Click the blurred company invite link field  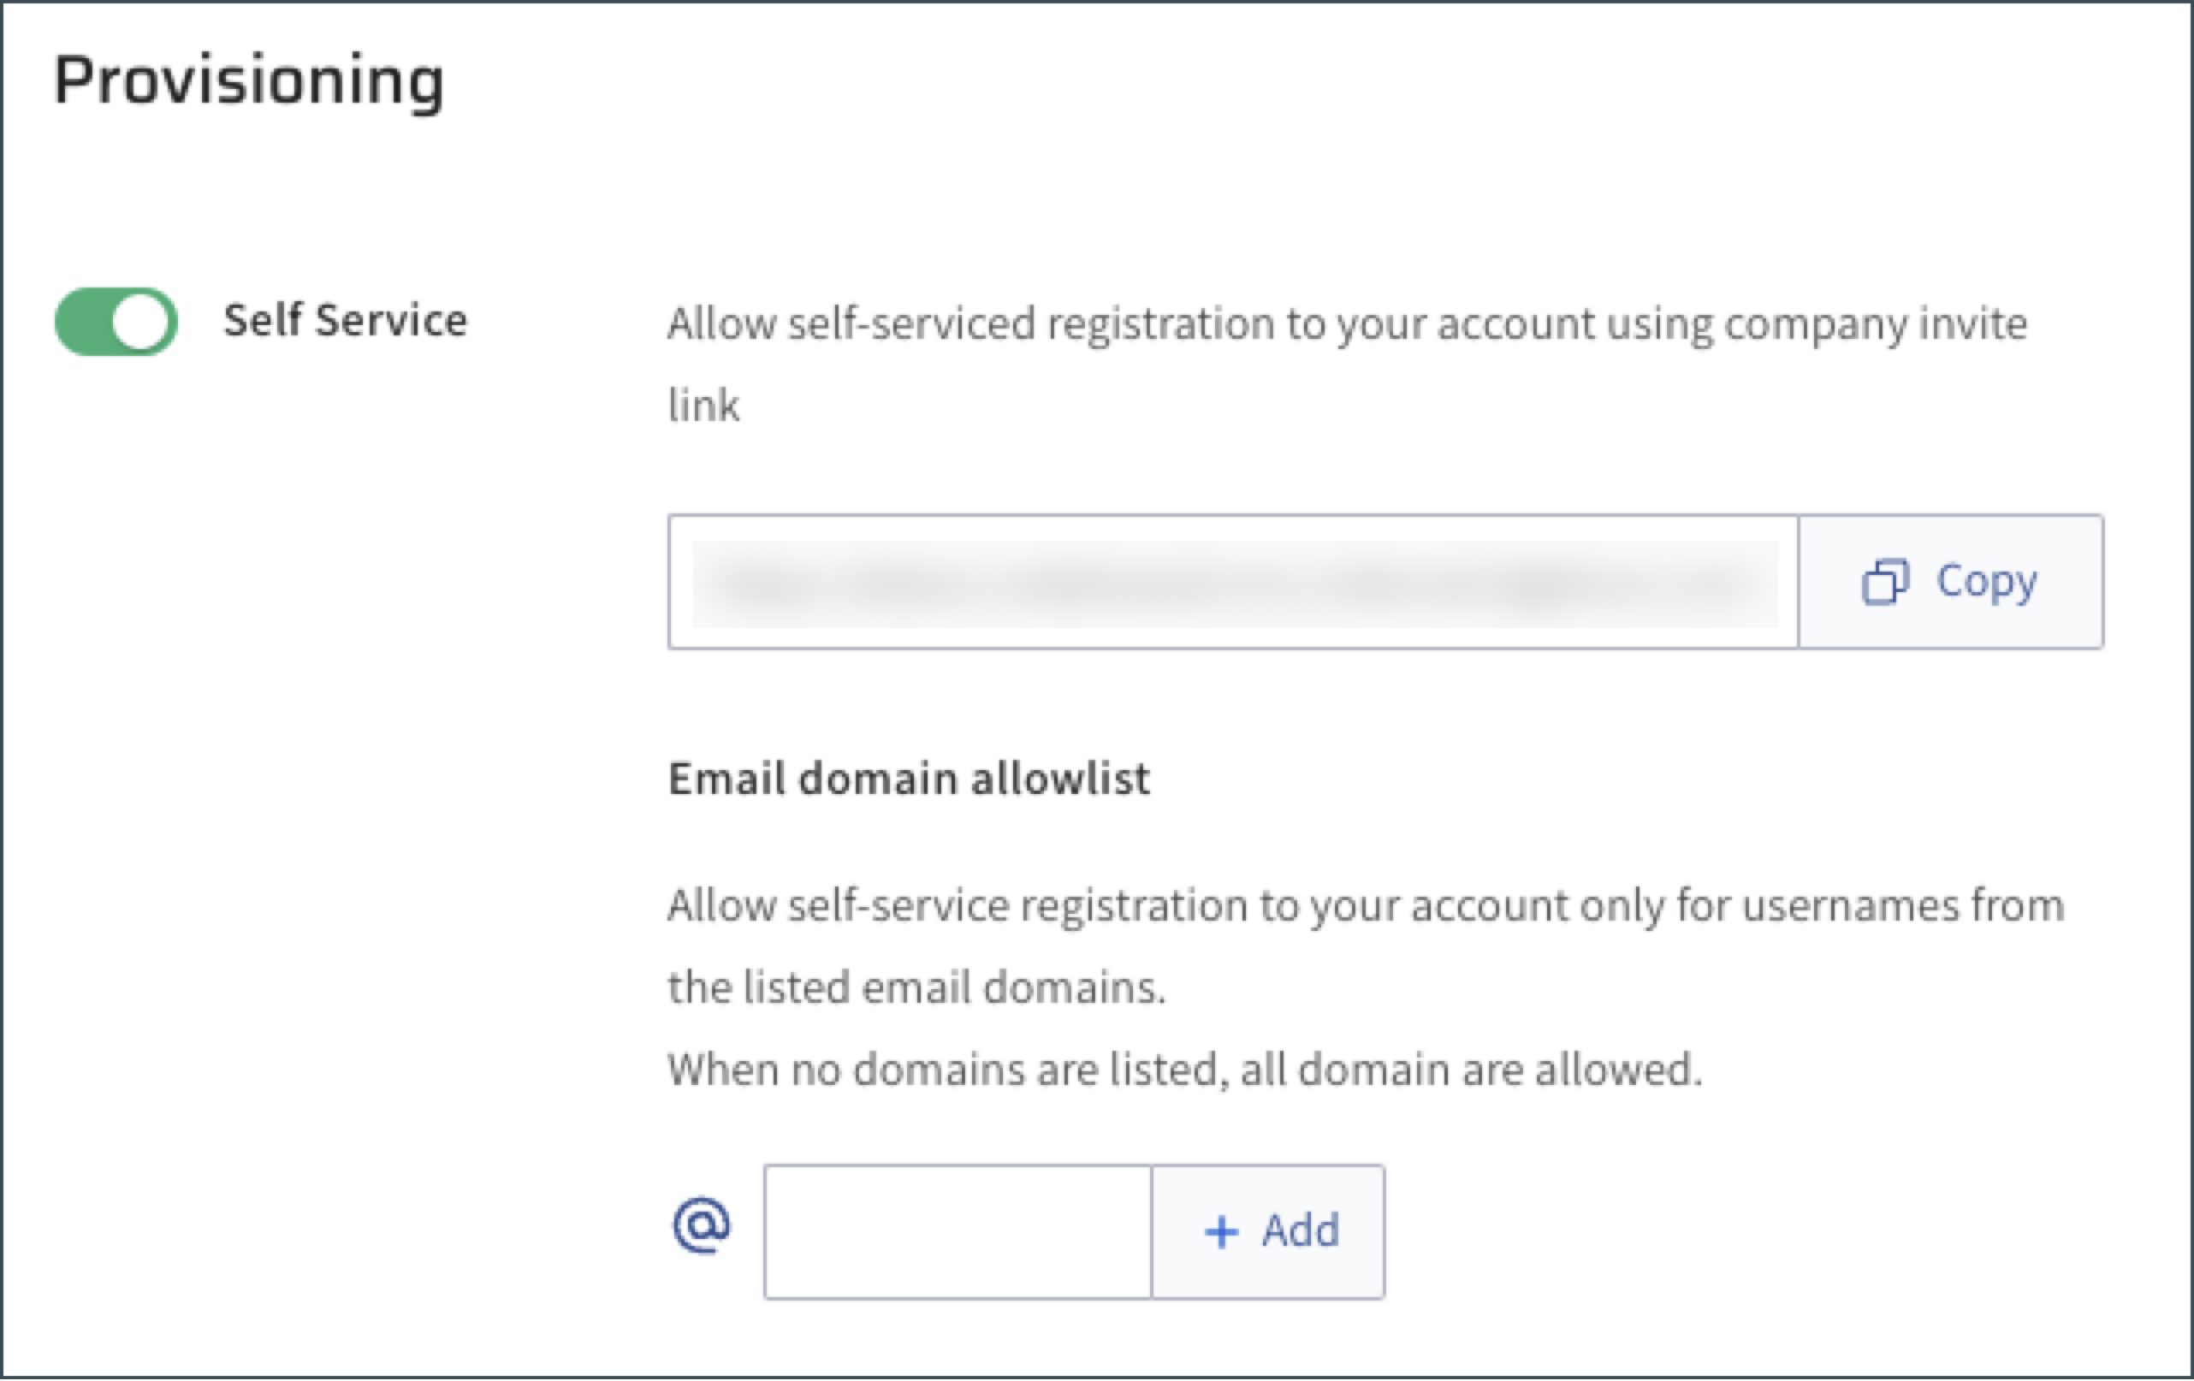[x=1234, y=583]
